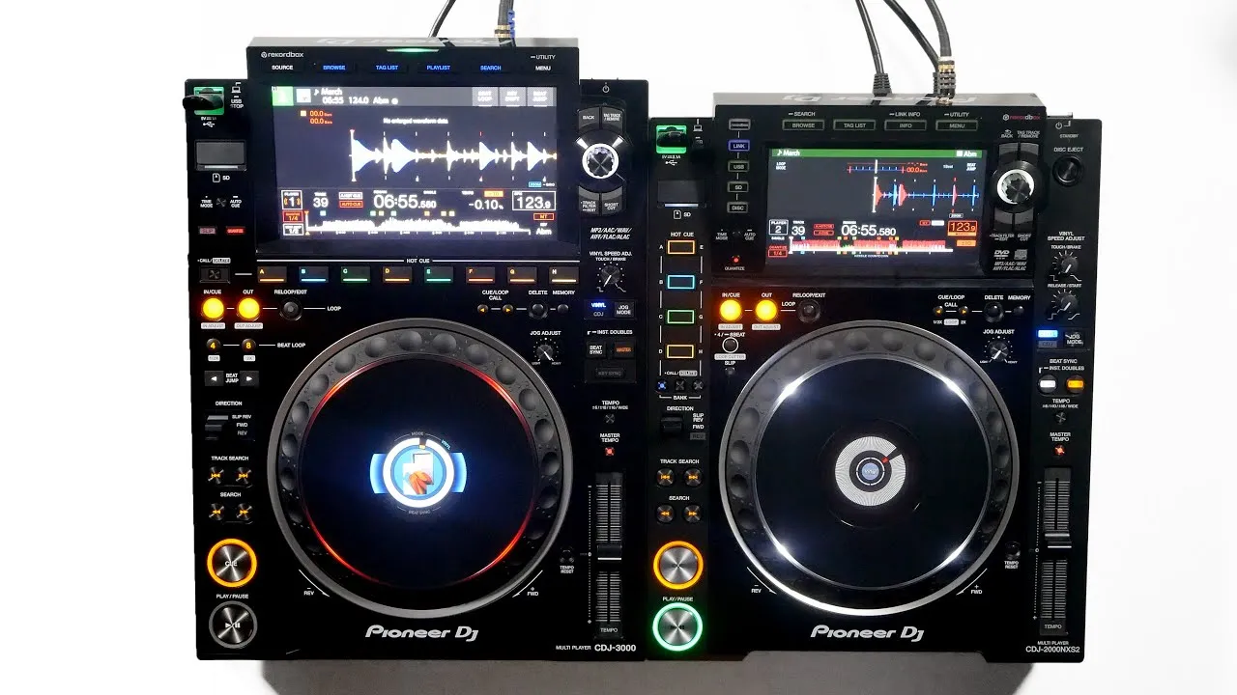Hit TAG TRACK/REMOVE on the CDJ-3000

pyautogui.click(x=613, y=116)
